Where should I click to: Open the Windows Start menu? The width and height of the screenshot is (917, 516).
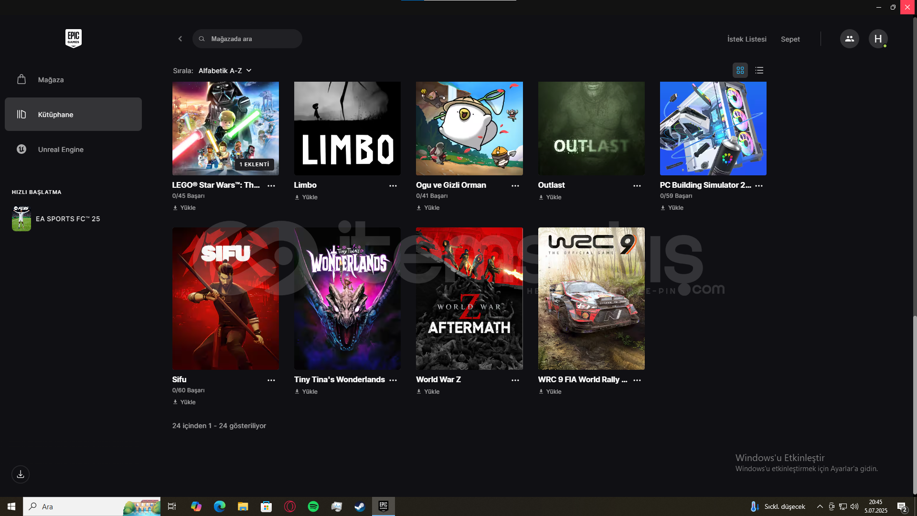[11, 506]
